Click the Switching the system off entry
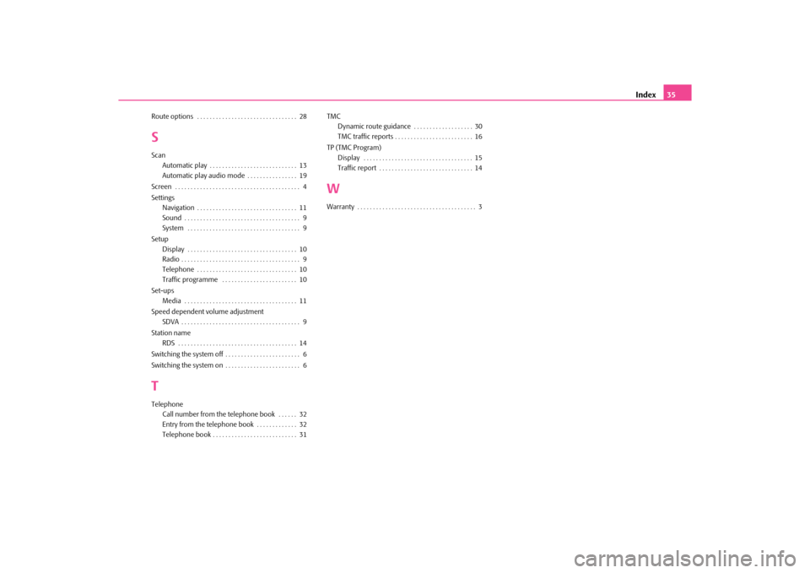The width and height of the screenshot is (810, 573). [x=186, y=354]
